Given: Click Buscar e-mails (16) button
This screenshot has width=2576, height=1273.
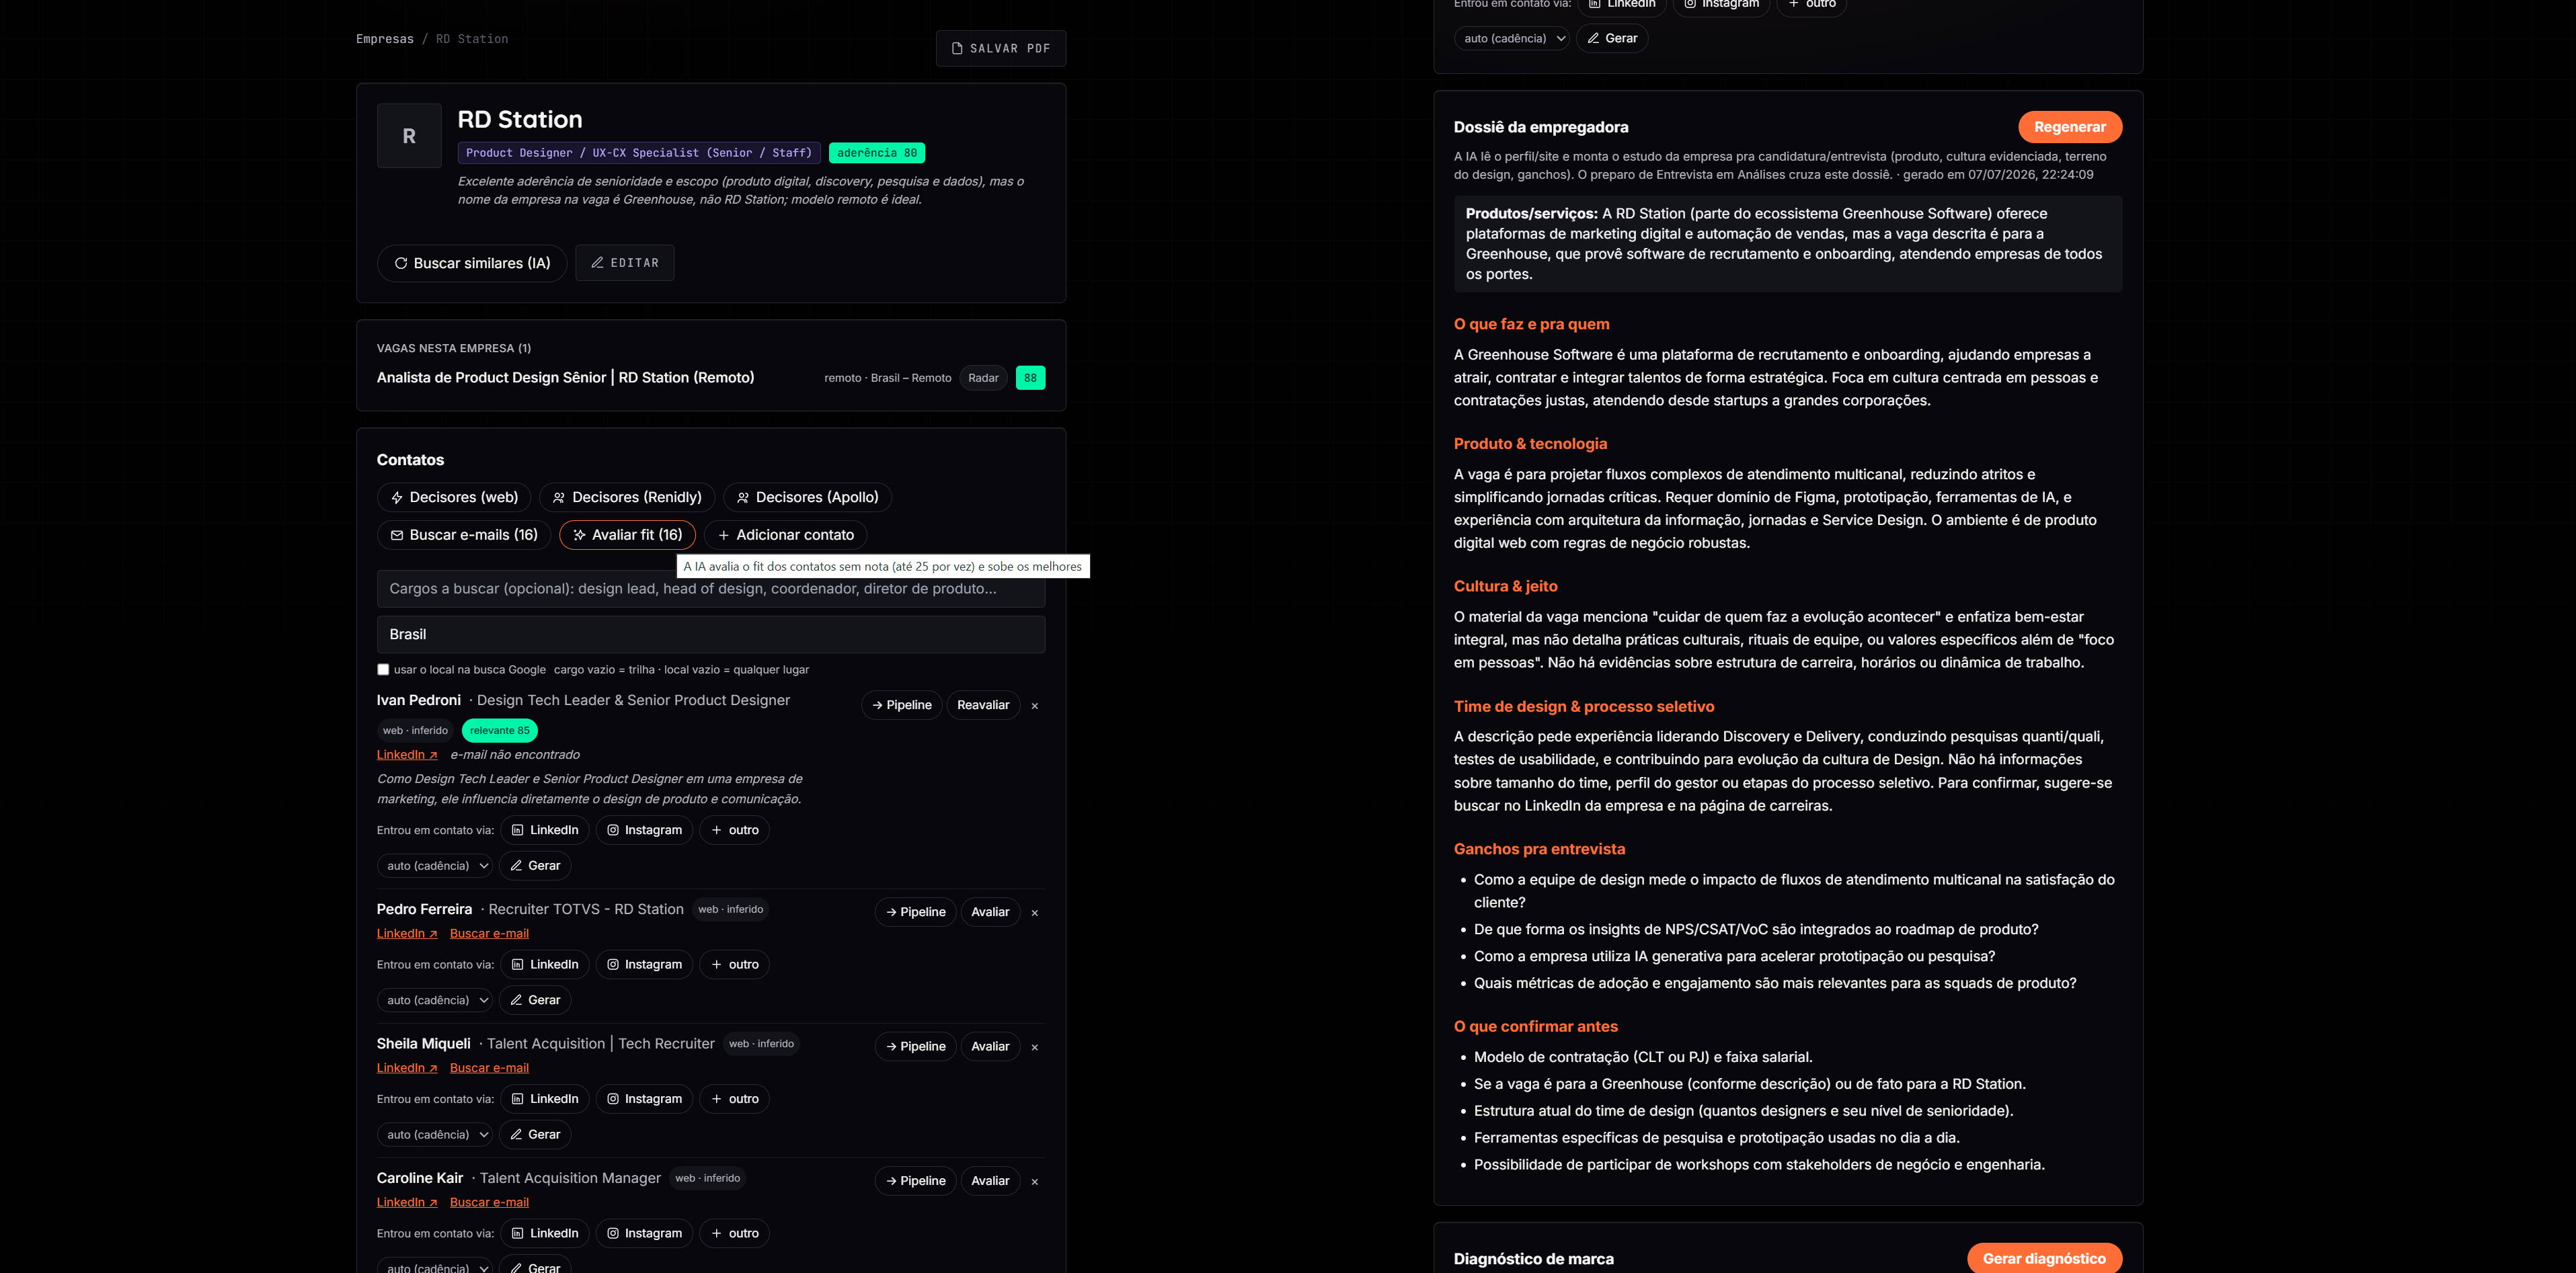Looking at the screenshot, I should 464,536.
